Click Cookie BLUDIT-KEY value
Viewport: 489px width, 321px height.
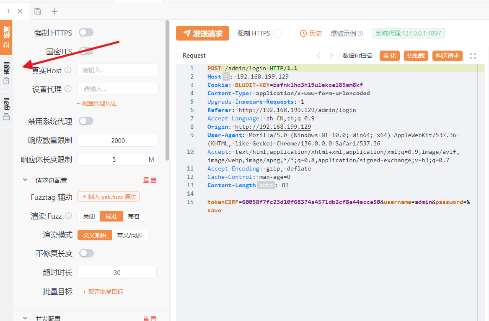(x=318, y=85)
